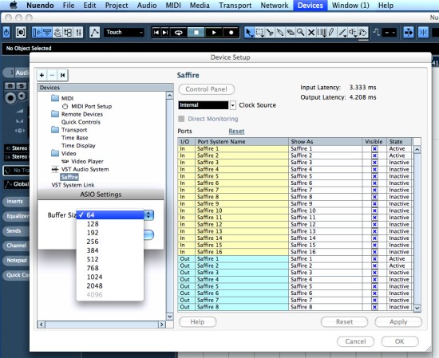Screen dimensions: 439x358
Task: Choose 256 from the Buffer Size list
Action: coord(93,242)
